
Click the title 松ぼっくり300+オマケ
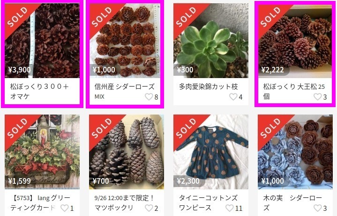pyautogui.click(x=39, y=92)
